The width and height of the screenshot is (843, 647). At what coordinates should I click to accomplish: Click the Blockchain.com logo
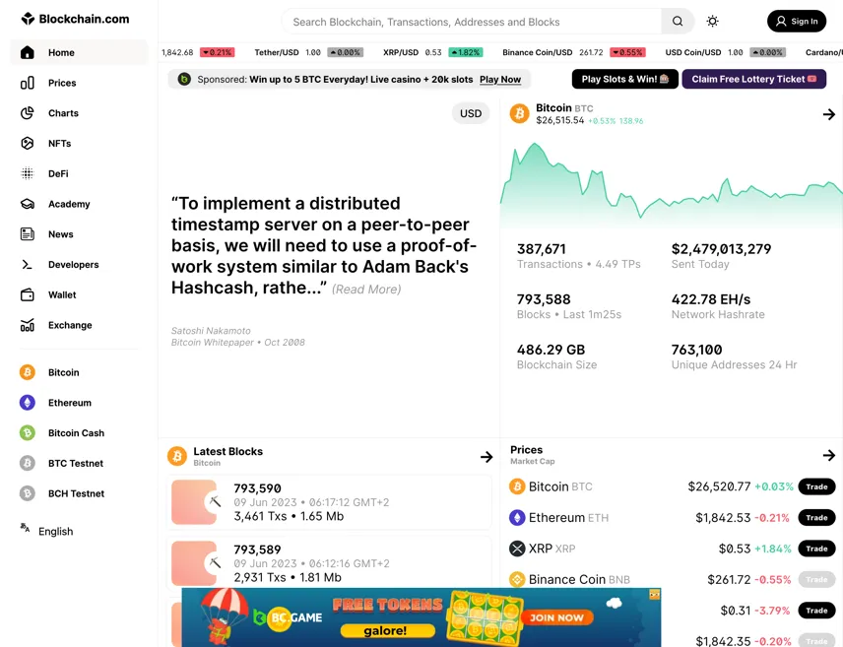click(x=75, y=19)
